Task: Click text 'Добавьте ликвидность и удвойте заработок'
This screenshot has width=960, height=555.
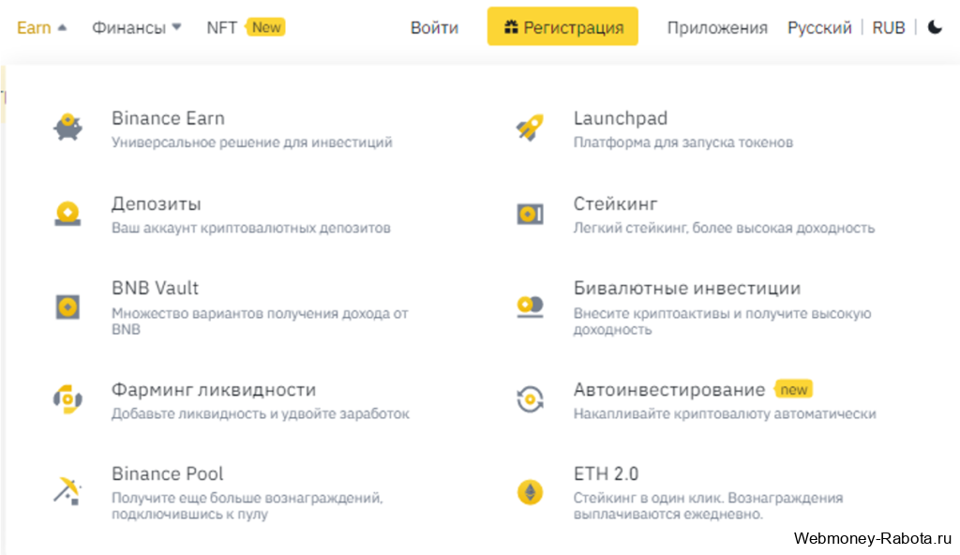Action: (261, 414)
